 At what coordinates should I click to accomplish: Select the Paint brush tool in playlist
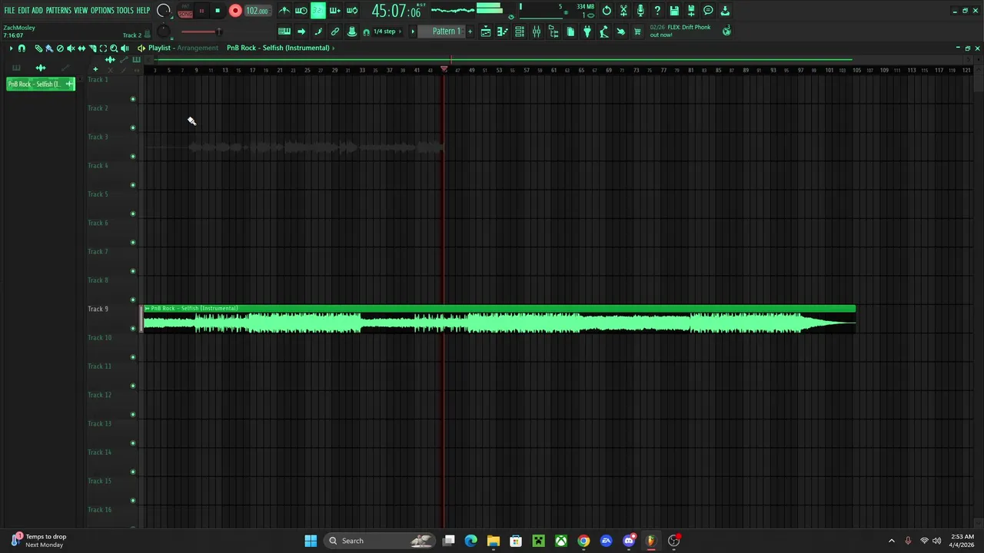(x=49, y=48)
